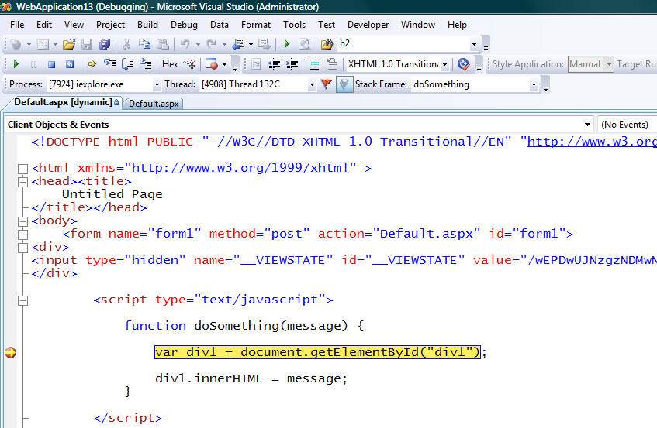This screenshot has height=428, width=657.
Task: Open the Breakpoints icon dropdown arrow
Action: tap(225, 64)
